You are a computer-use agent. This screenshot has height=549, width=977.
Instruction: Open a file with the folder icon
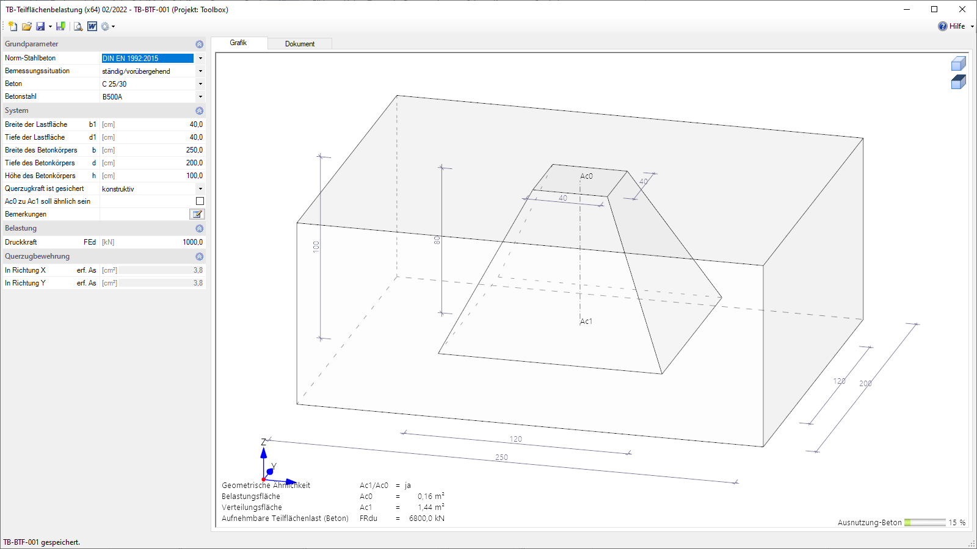click(x=27, y=26)
